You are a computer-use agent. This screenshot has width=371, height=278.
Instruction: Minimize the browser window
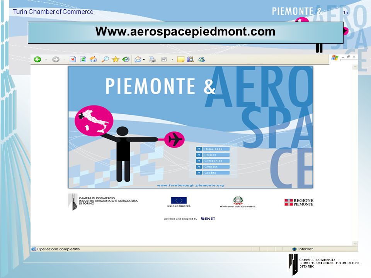[343, 57]
